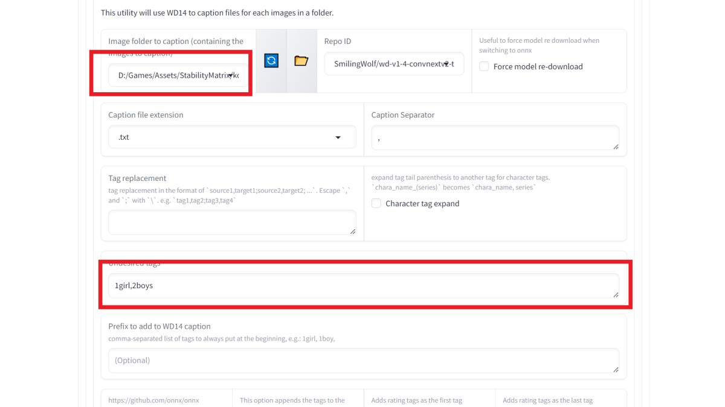Click resize grip on Prefix caption box
Screen dimensions: 725x407
click(x=615, y=369)
